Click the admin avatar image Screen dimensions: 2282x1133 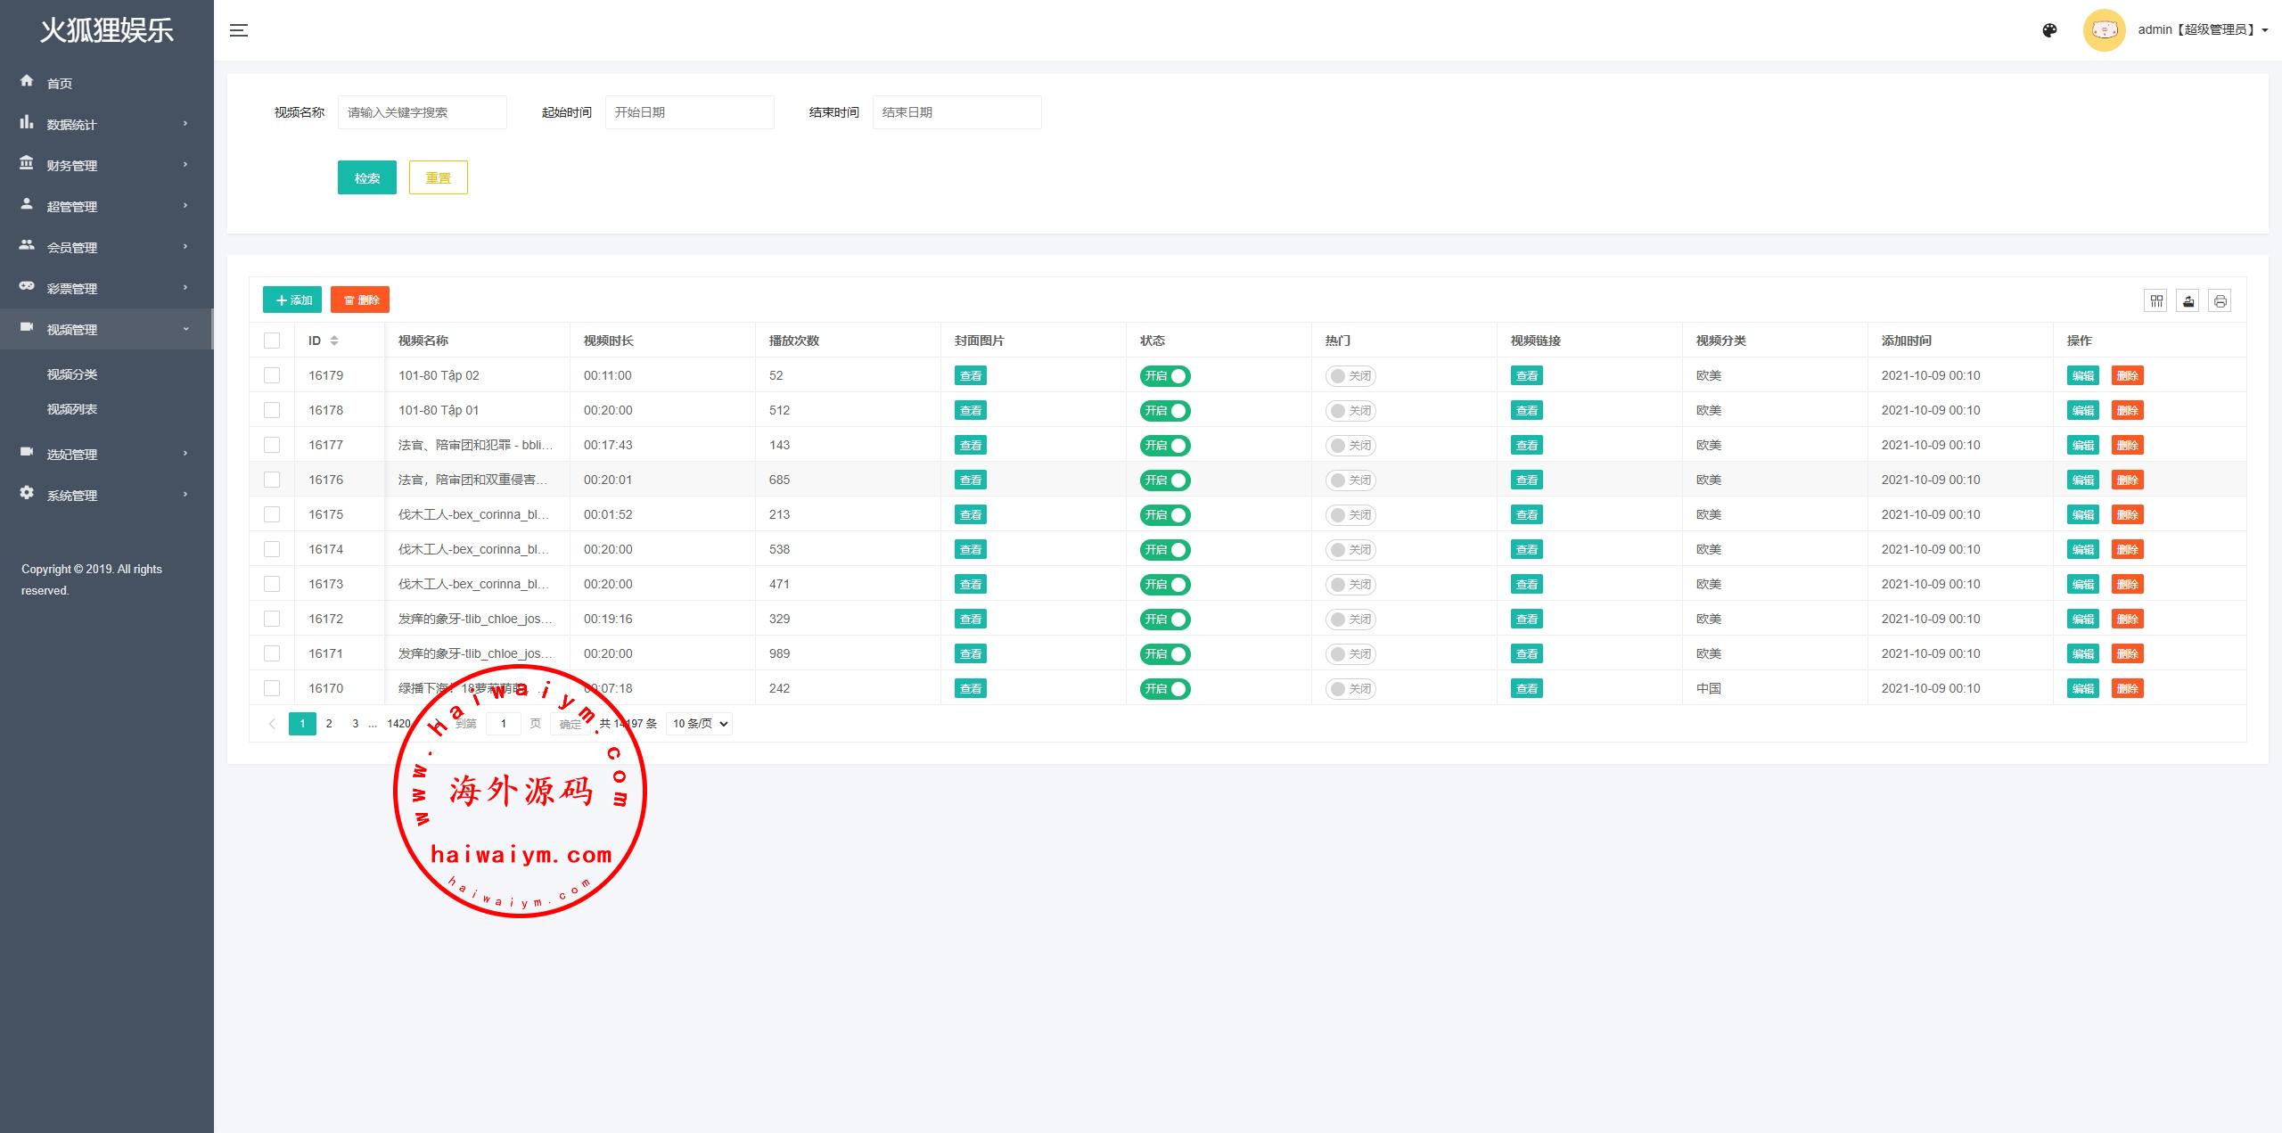pyautogui.click(x=2104, y=30)
